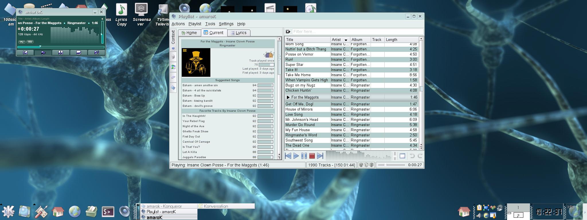
Task: Open the Help menu
Action: coord(241,24)
